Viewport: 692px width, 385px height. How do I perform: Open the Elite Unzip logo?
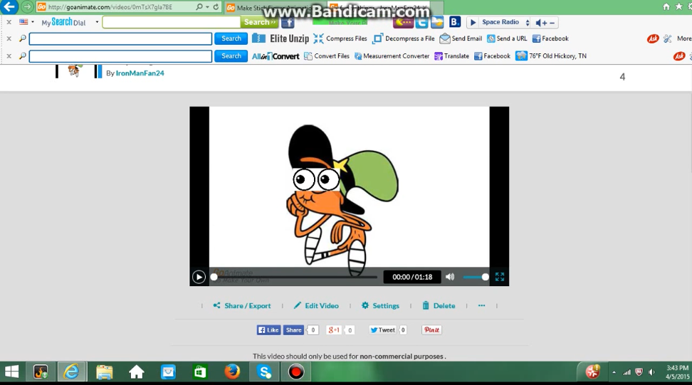point(281,39)
